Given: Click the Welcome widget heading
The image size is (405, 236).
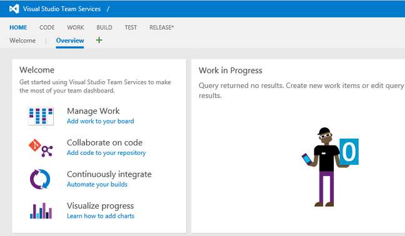Looking at the screenshot, I should pos(37,70).
